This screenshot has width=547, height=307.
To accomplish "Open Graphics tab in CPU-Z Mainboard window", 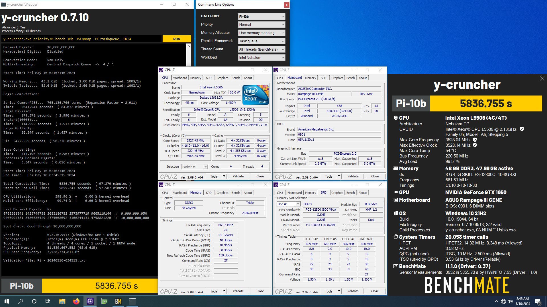I will point(337,78).
